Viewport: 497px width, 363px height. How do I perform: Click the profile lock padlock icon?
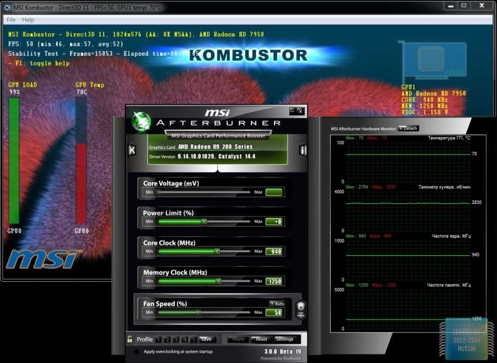pos(130,339)
